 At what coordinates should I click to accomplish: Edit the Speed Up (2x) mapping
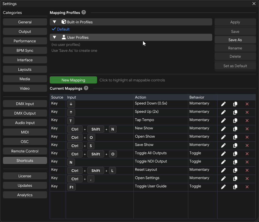point(223,112)
